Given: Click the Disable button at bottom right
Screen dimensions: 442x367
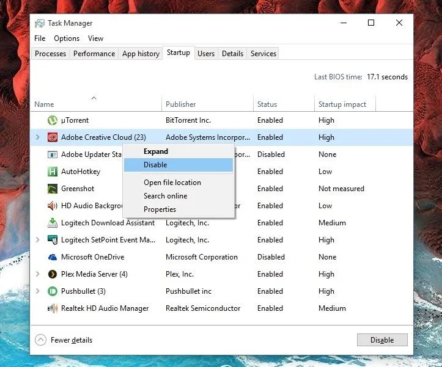Looking at the screenshot, I should 382,340.
